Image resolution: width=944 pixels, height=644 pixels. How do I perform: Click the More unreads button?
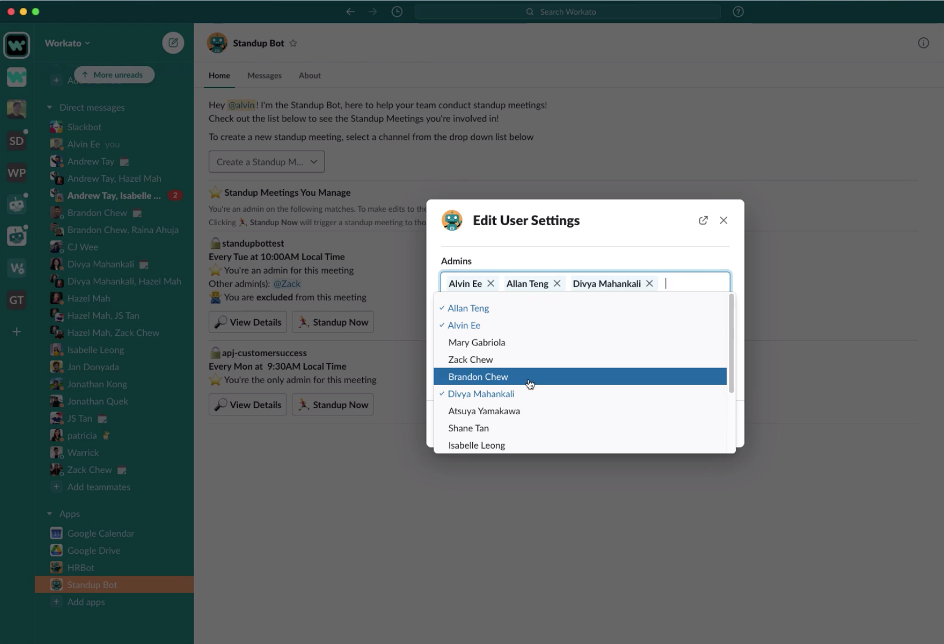click(x=115, y=75)
